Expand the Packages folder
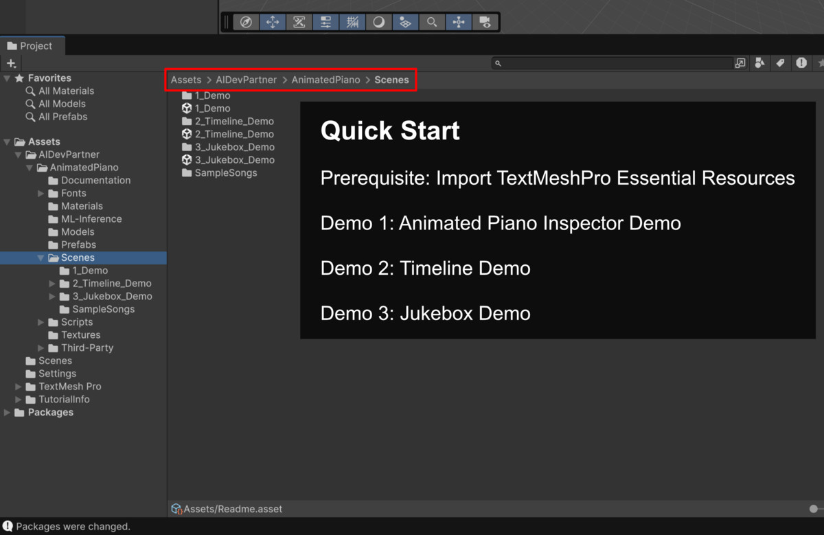The image size is (824, 535). 8,413
